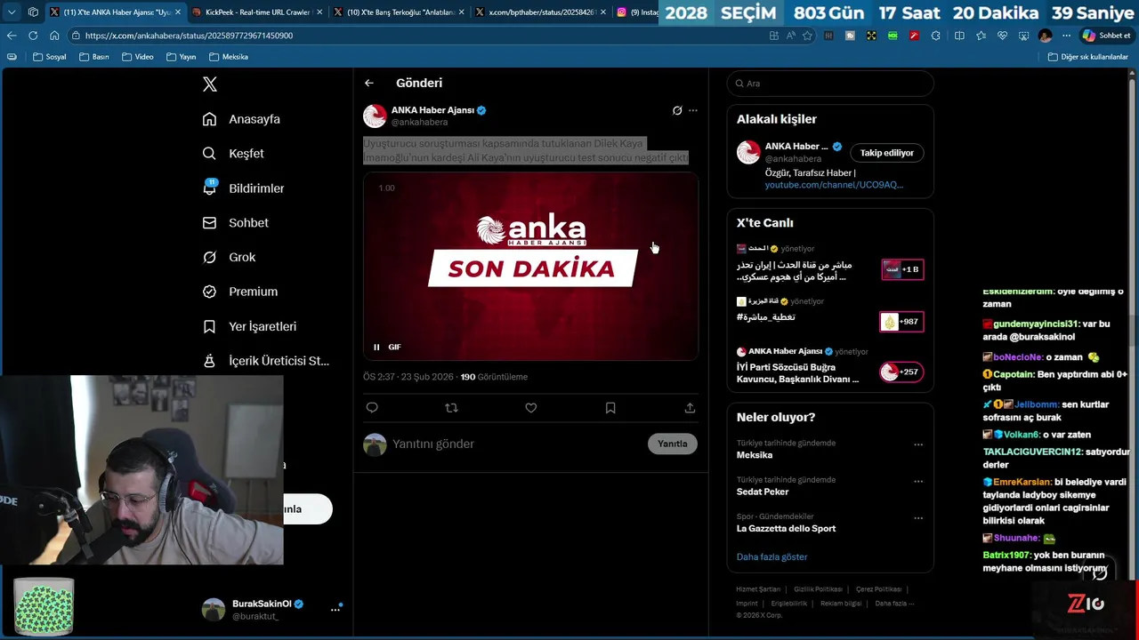Open Yer İşaretleri bookmarks

click(x=249, y=326)
